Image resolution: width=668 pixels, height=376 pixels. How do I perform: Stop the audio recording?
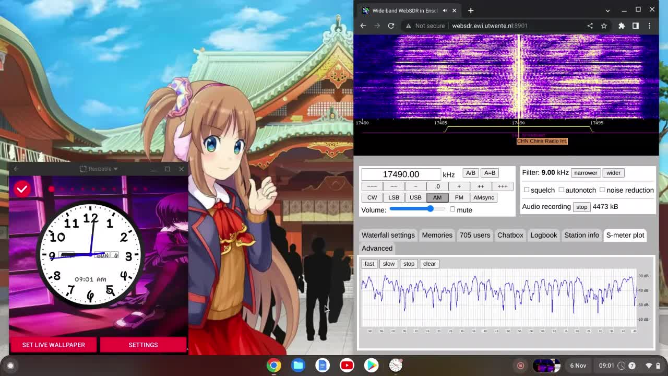click(581, 207)
